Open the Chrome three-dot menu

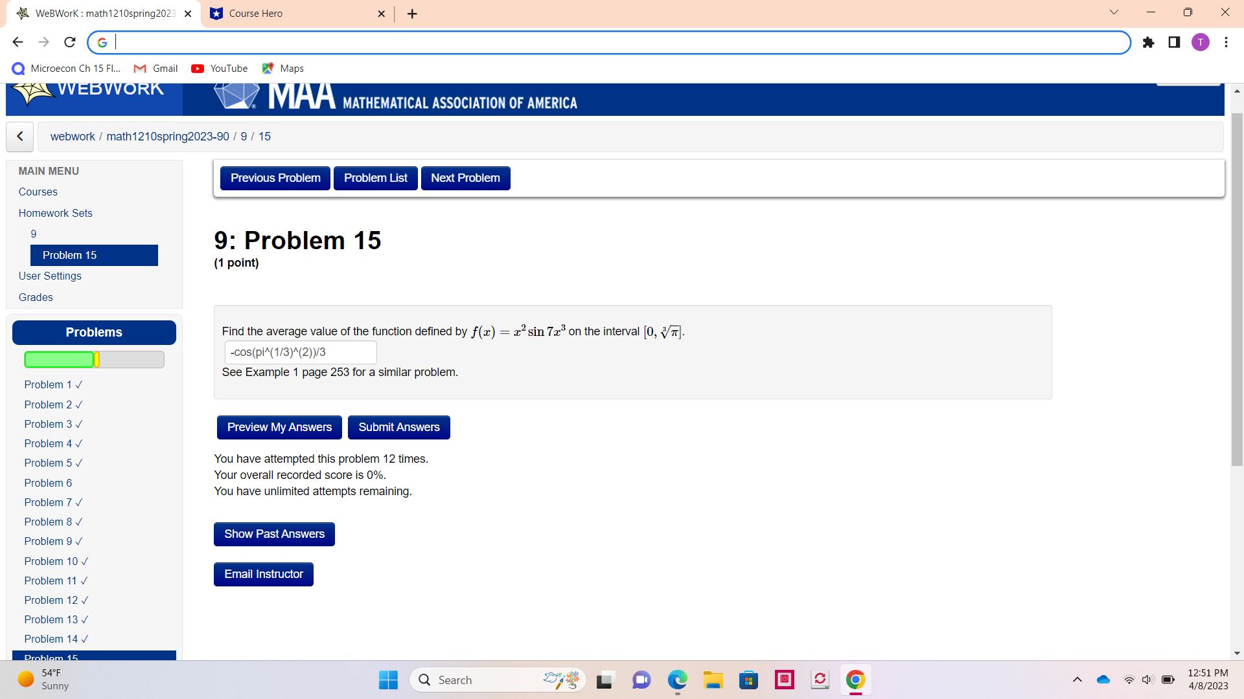(x=1226, y=42)
